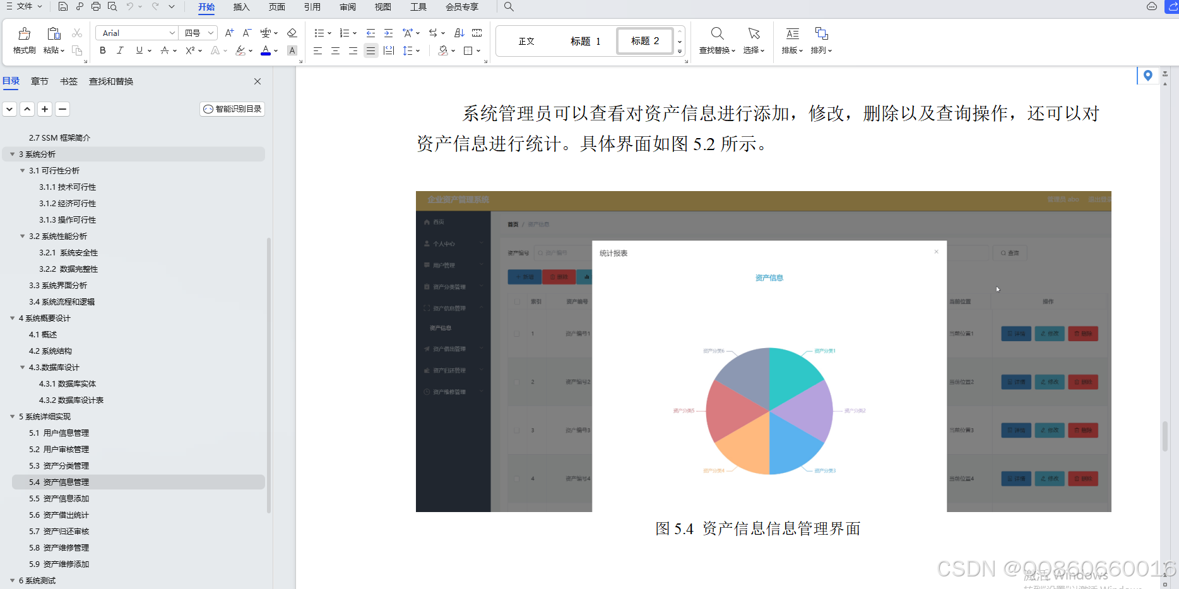The width and height of the screenshot is (1179, 589).
Task: Click the decrease indent icon
Action: pos(370,33)
